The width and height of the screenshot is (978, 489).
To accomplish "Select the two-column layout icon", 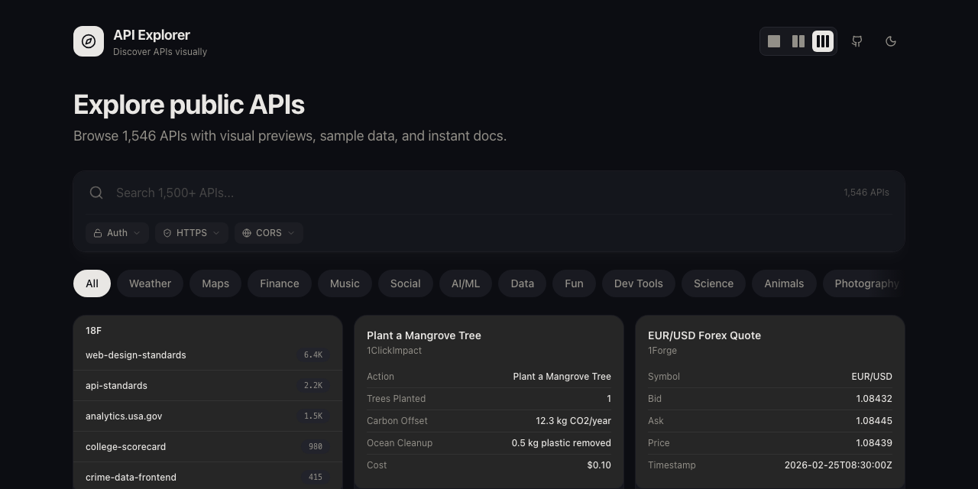I will tap(798, 41).
